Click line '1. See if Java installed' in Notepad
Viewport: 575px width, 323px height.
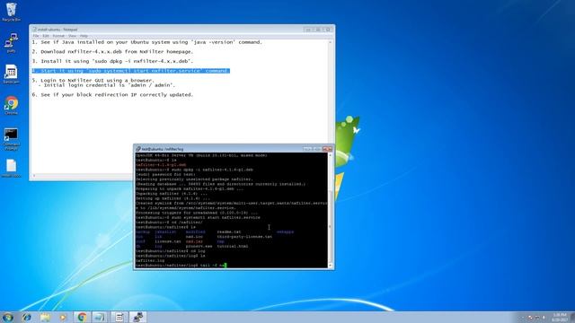tap(146, 42)
